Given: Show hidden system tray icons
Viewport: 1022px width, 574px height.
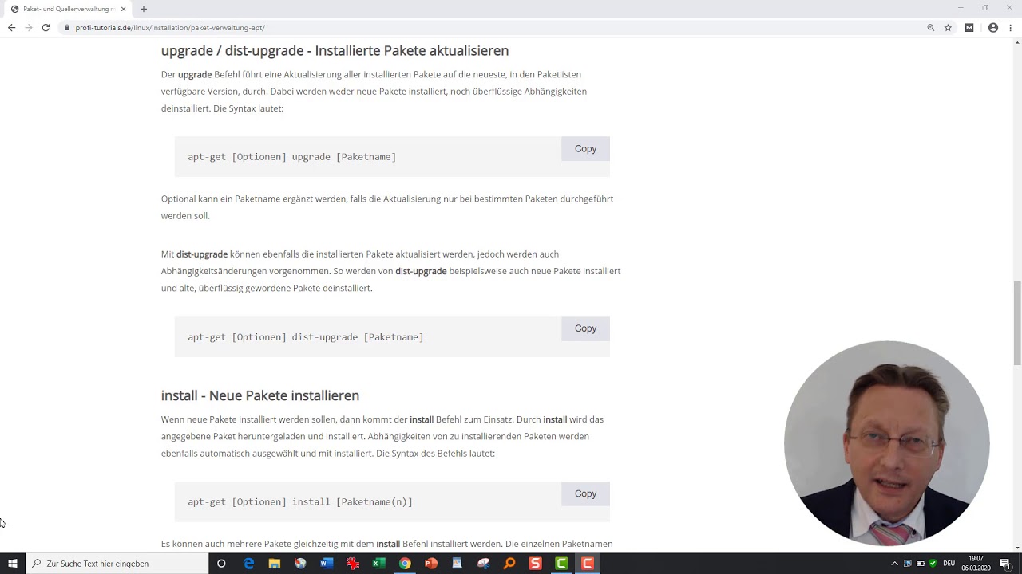Looking at the screenshot, I should click(894, 564).
